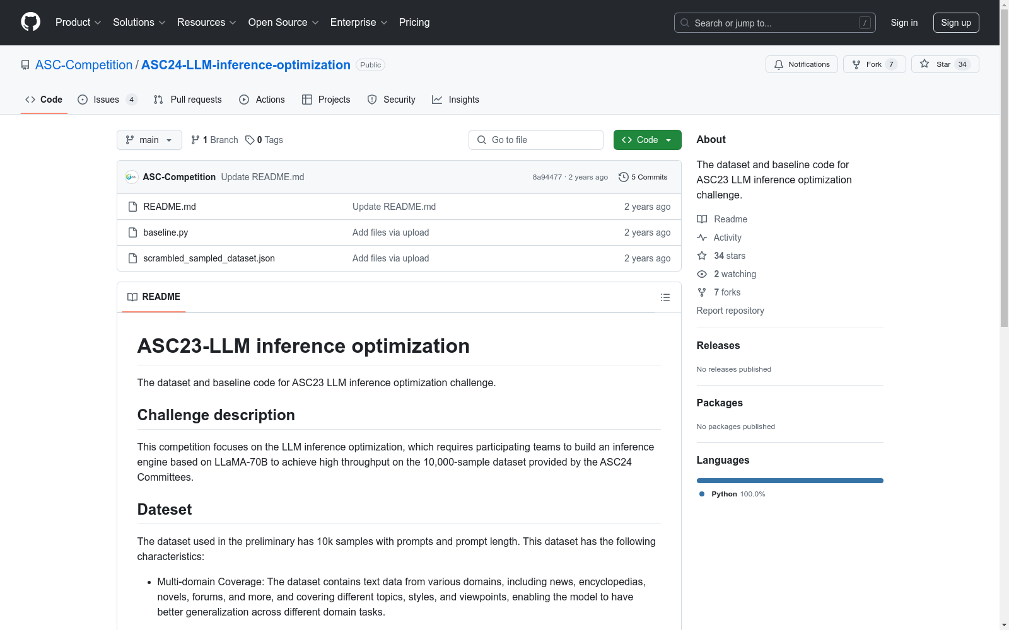The image size is (1009, 630).
Task: Expand the Solutions menu
Action: click(139, 23)
